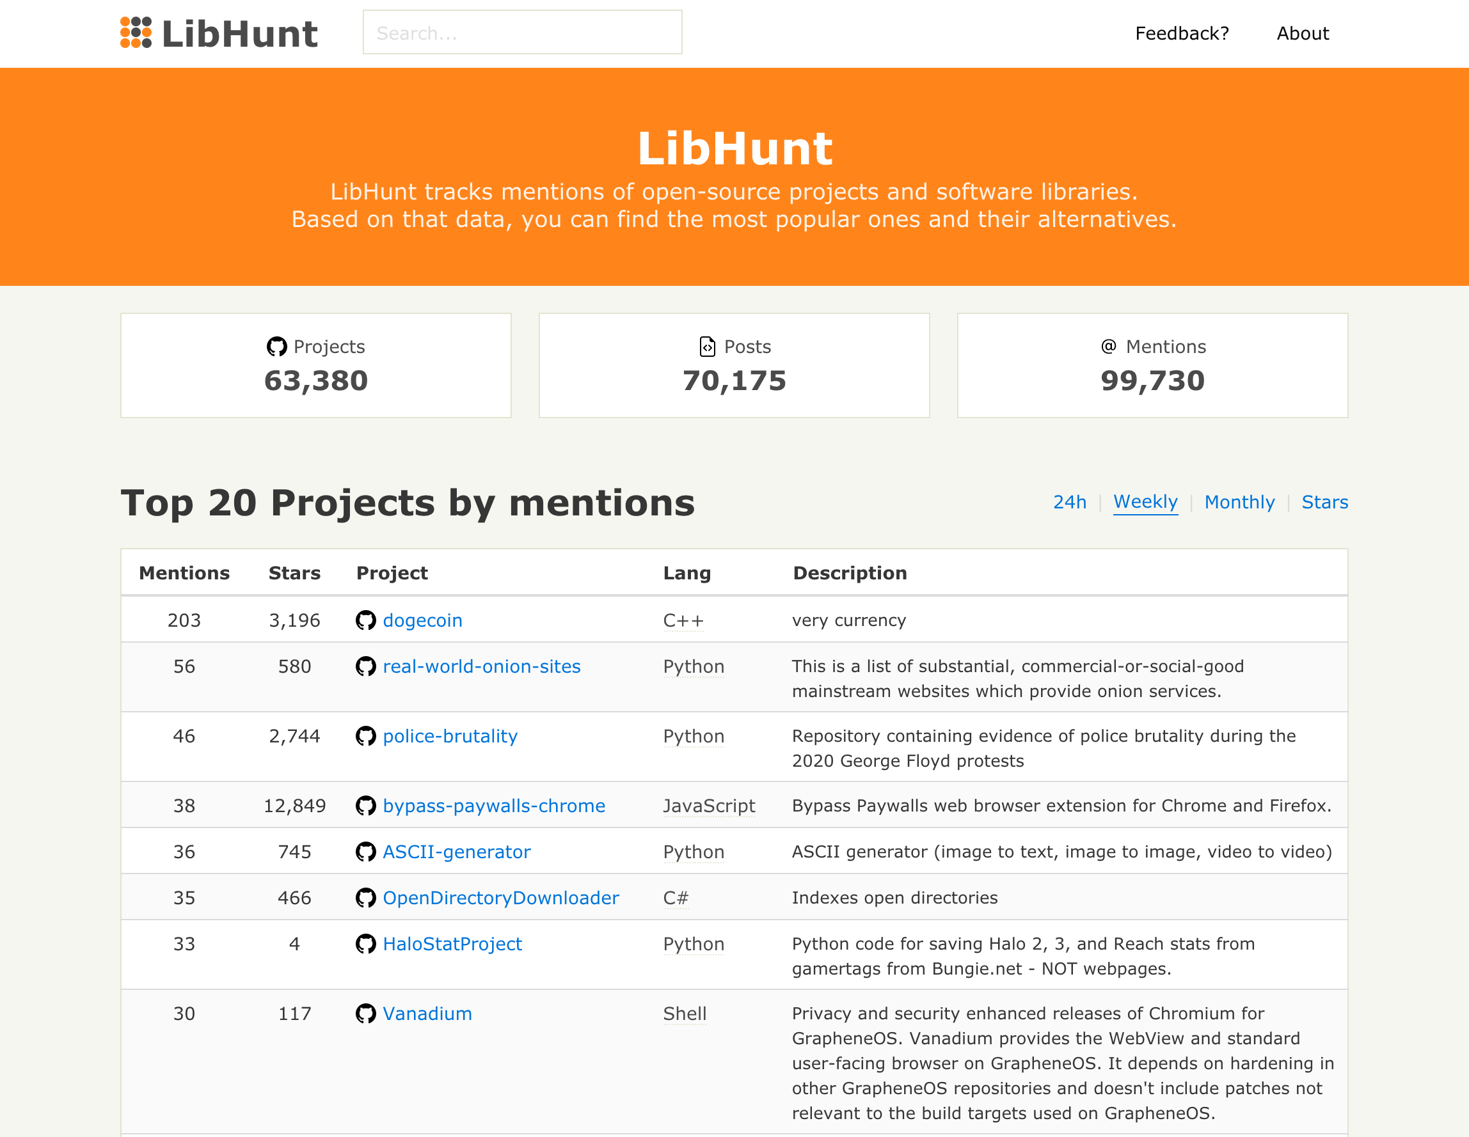Image resolution: width=1469 pixels, height=1137 pixels.
Task: Click Python language for real-world-onion-sites row
Action: [x=694, y=666]
